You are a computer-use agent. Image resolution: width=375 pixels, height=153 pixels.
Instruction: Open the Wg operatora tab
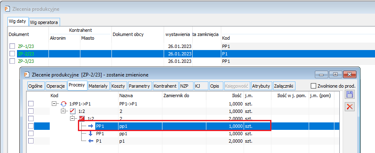[44, 22]
